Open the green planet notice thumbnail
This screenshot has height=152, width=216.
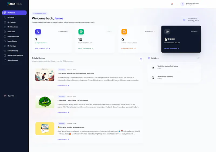45,102
